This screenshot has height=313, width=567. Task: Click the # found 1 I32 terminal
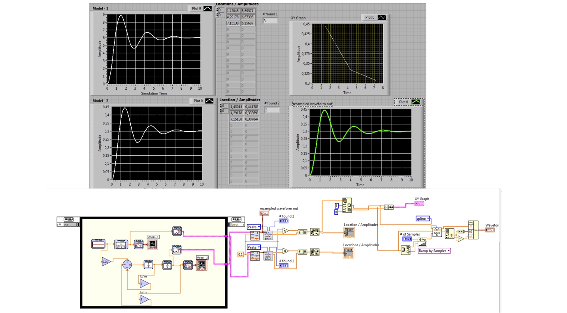[x=284, y=266]
